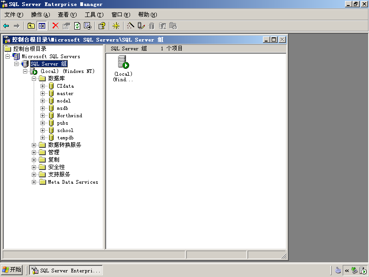The image size is (369, 277).
Task: Open Help with the question mark icon
Action: (101, 26)
